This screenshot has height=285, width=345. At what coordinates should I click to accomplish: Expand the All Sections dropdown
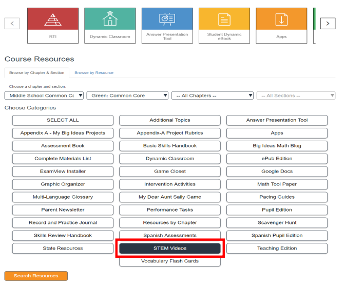click(x=296, y=96)
